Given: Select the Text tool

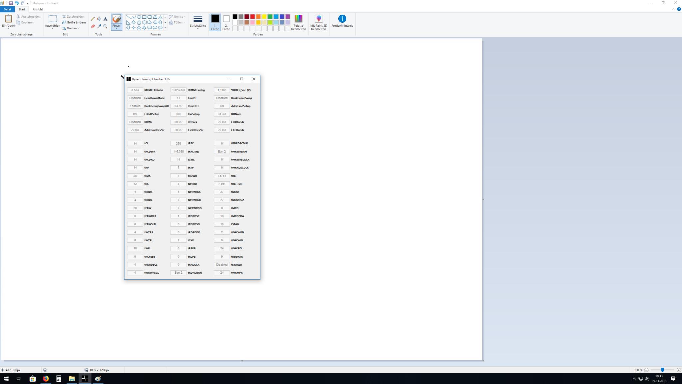Looking at the screenshot, I should pos(105,19).
